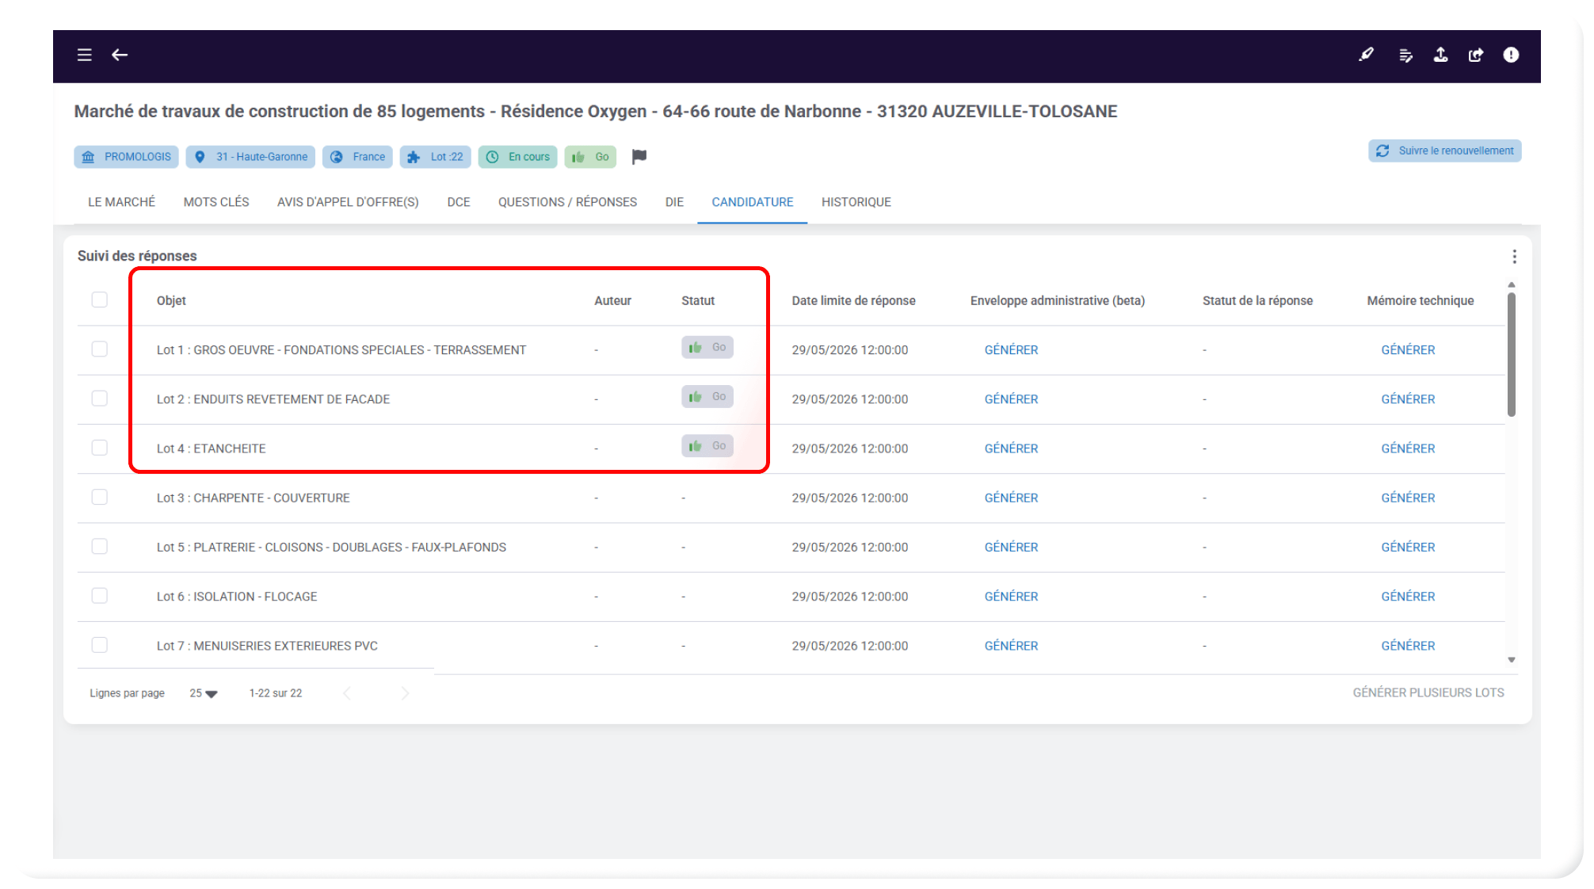Toggle the select-all checkbox in table header
The height and width of the screenshot is (889, 1594).
coord(100,300)
